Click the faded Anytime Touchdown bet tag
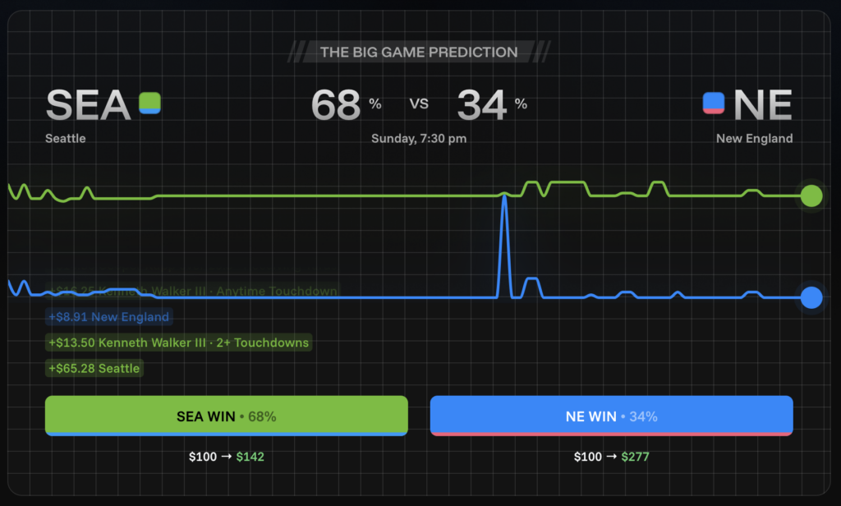 point(193,292)
